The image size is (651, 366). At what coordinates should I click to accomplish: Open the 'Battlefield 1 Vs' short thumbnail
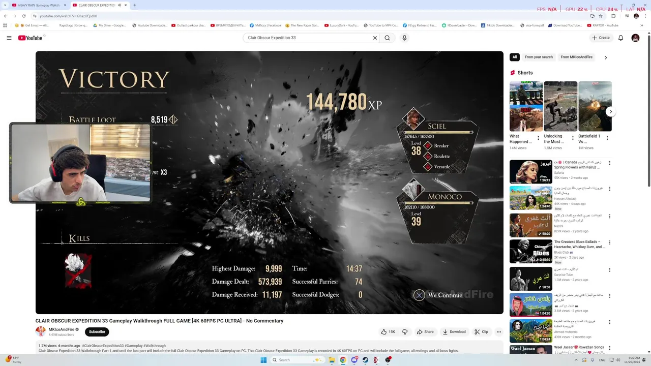(x=595, y=106)
